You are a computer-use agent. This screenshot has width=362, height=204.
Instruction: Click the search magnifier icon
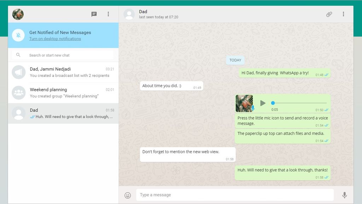[x=18, y=55]
